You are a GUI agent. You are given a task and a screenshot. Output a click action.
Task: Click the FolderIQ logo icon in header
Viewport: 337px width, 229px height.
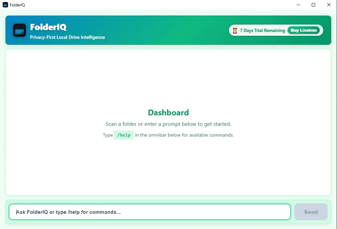20,30
